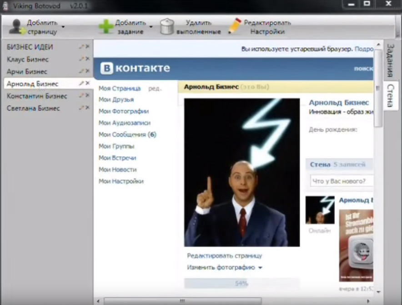Viewport: 402px width, 305px height.
Task: Expand the Добавить задание dropdown arrow
Action: [151, 27]
